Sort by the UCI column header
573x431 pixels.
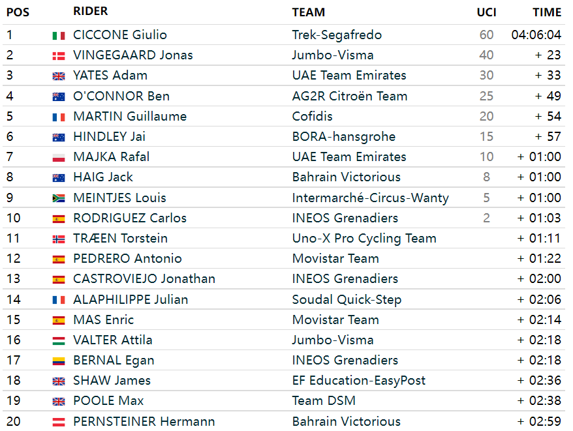(x=486, y=12)
